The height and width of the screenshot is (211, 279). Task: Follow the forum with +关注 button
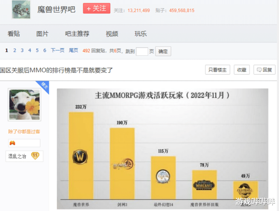(97, 8)
